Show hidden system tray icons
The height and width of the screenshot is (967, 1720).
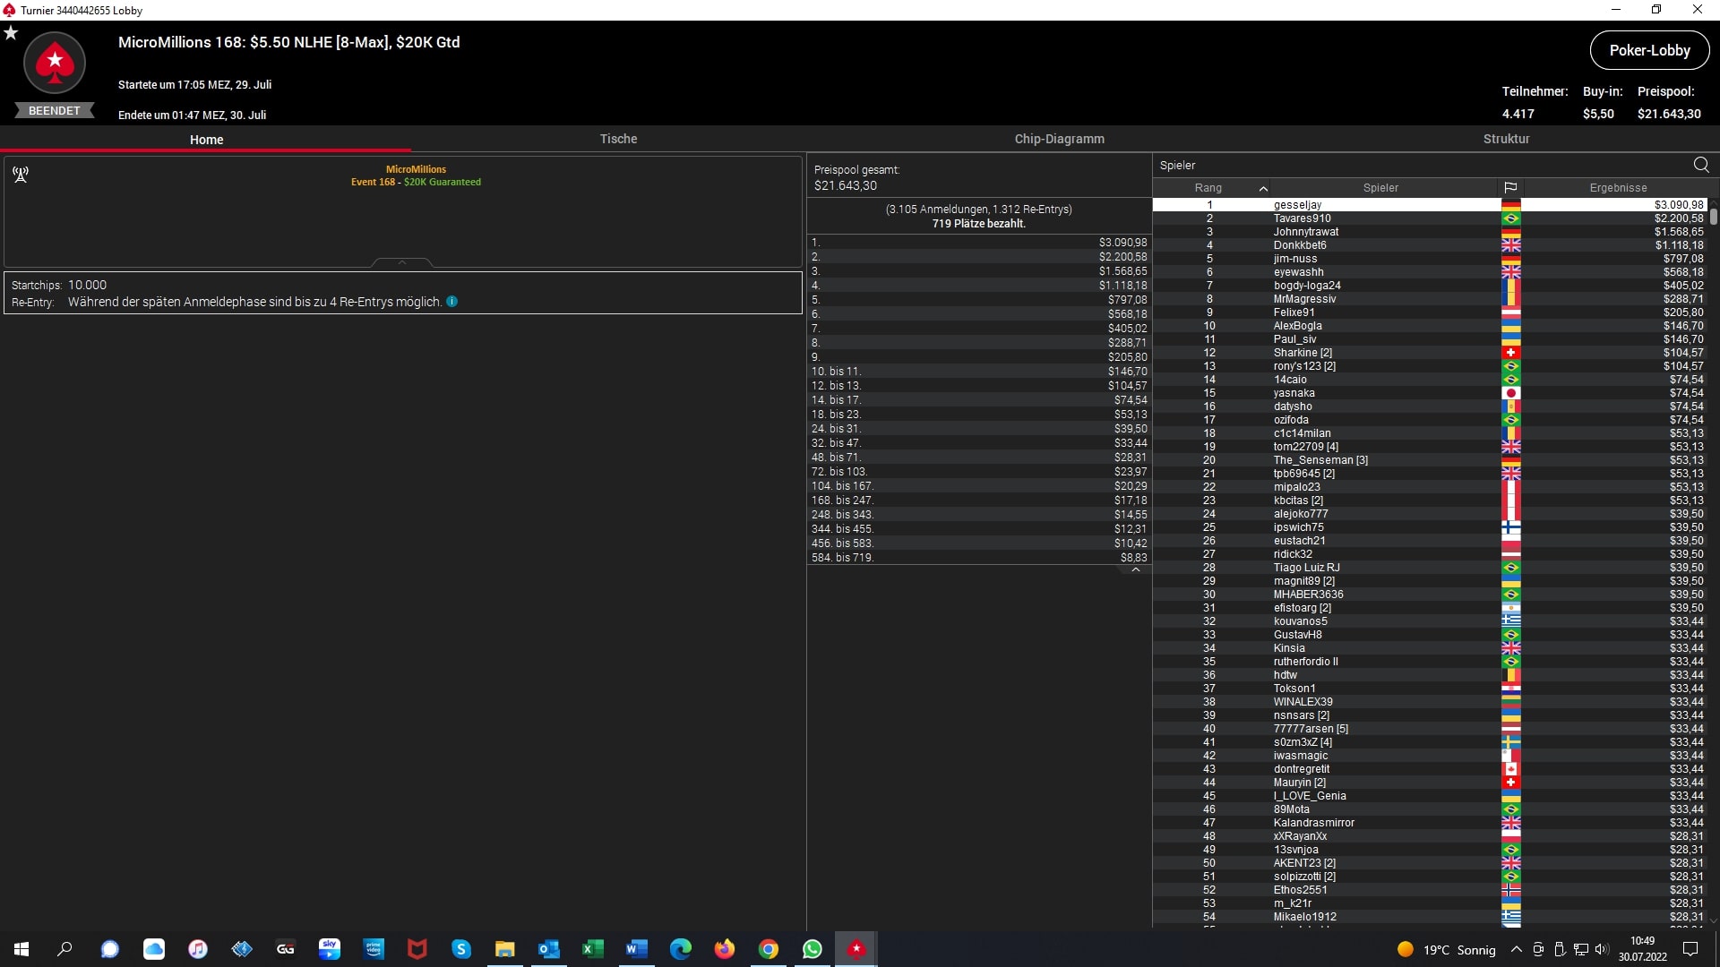tap(1516, 949)
